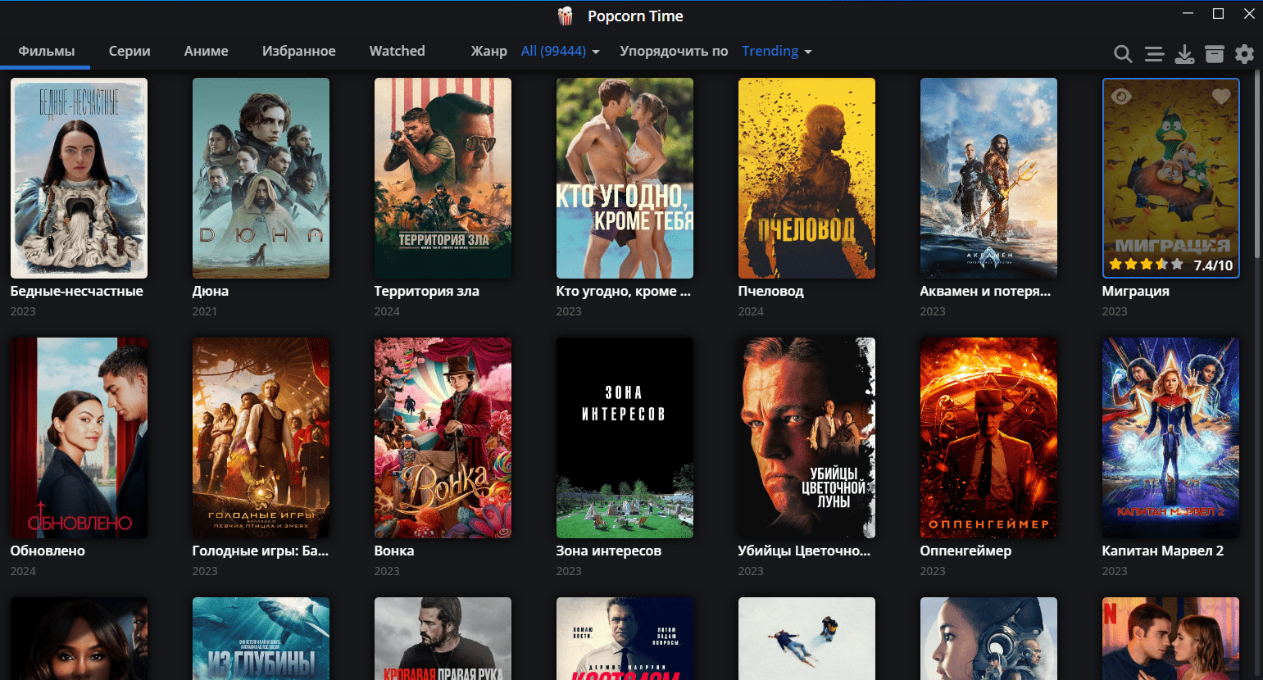Click the Обновлено title text

tap(48, 551)
